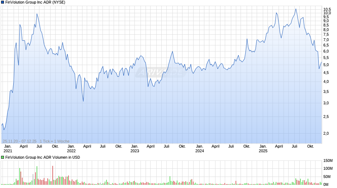
Task: Click the price peak point near Juli 2025
Action: pos(296,9)
